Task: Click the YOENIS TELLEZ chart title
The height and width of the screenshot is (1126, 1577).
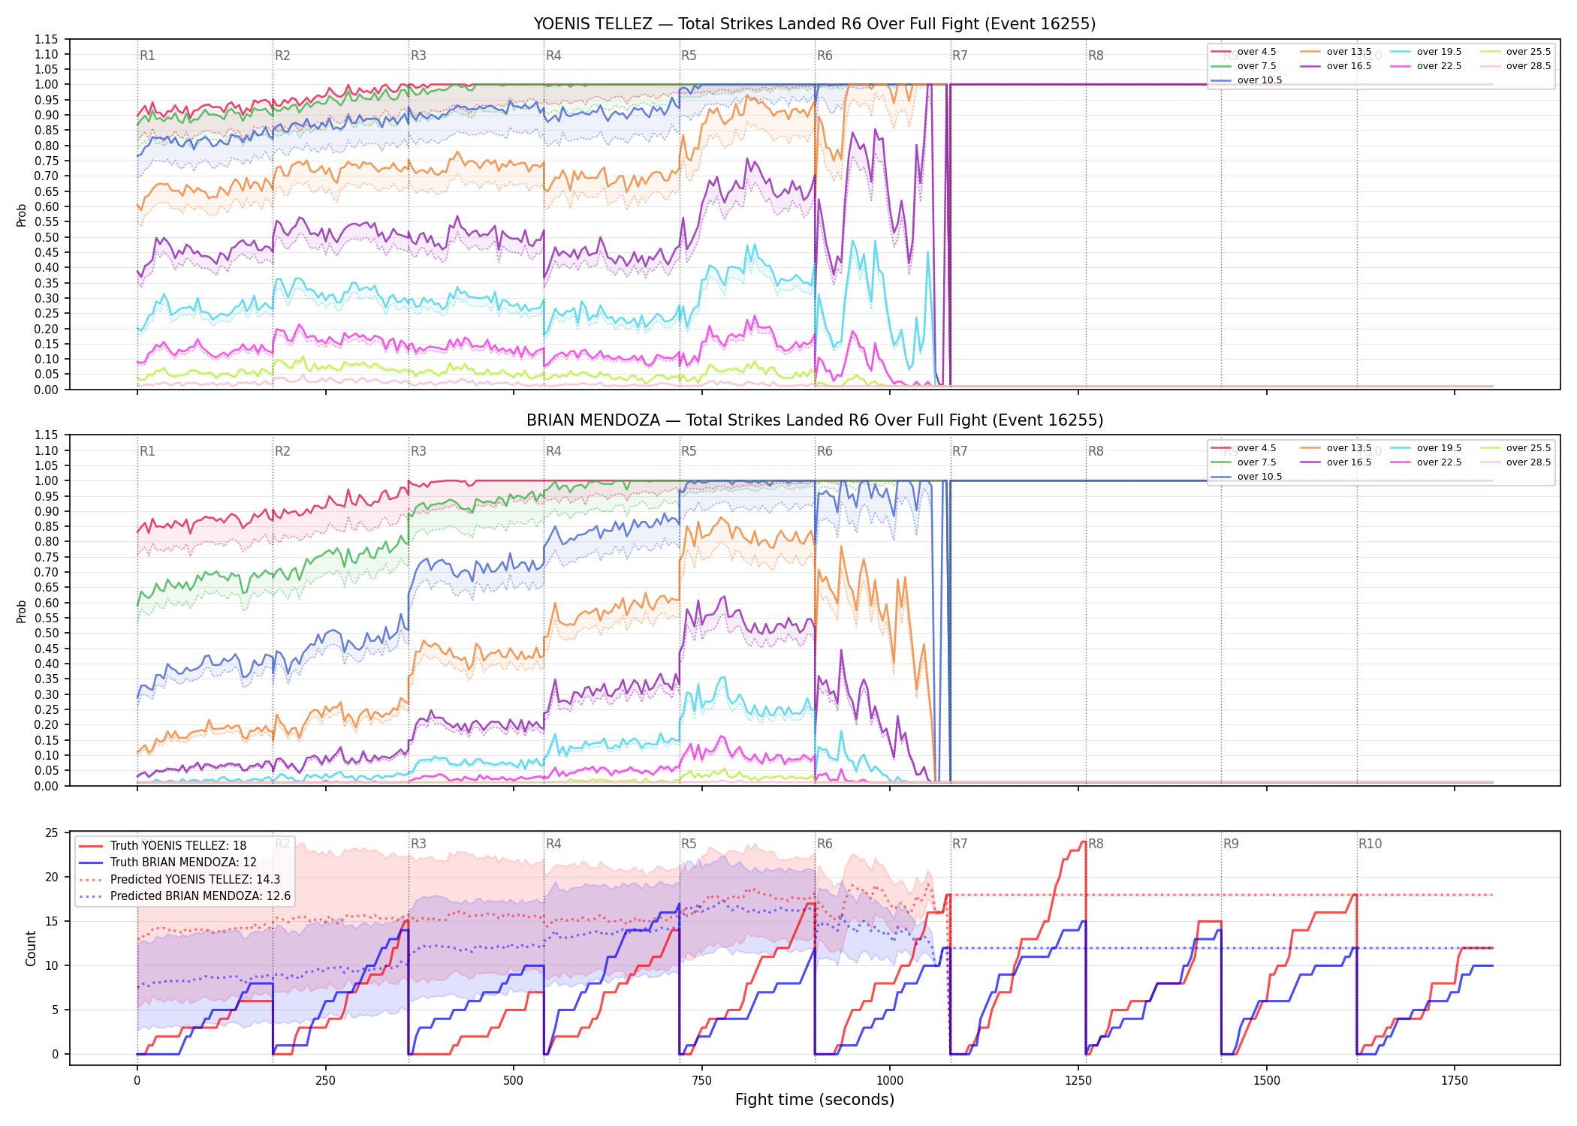Action: (815, 24)
